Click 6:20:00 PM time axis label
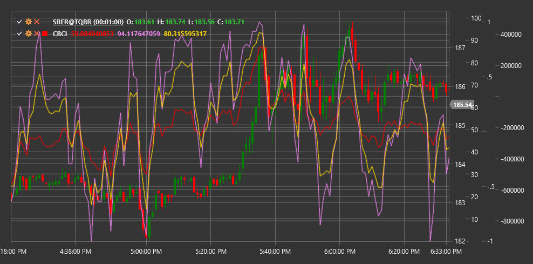 404,252
